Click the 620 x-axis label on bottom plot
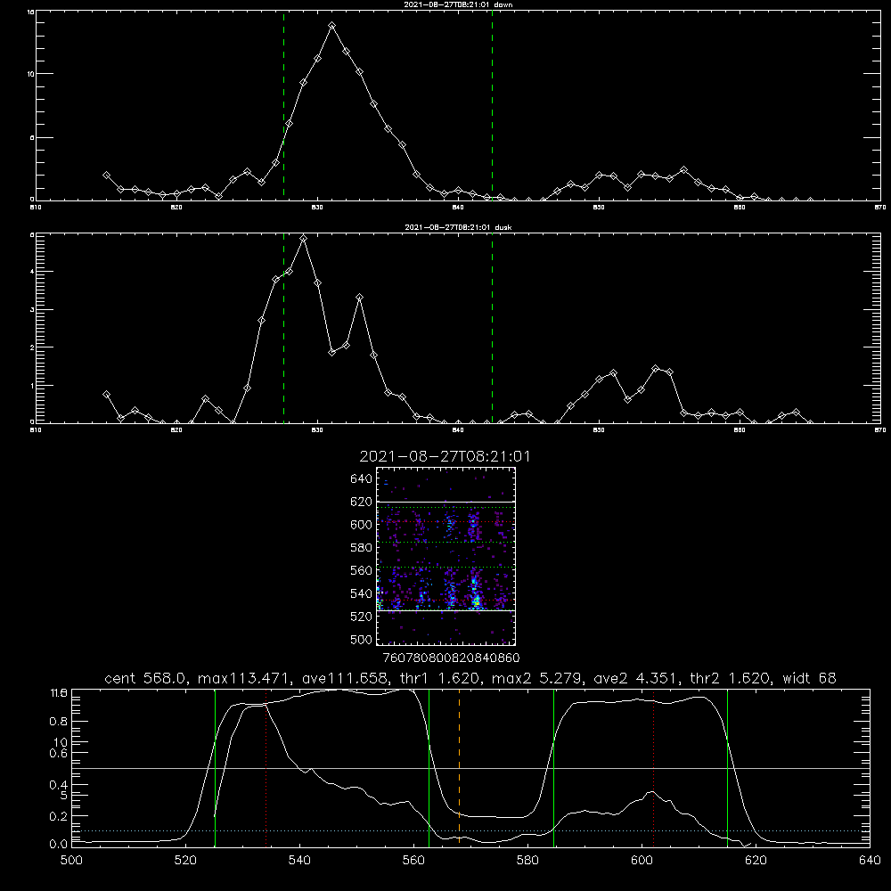Image resolution: width=891 pixels, height=891 pixels. coord(756,861)
